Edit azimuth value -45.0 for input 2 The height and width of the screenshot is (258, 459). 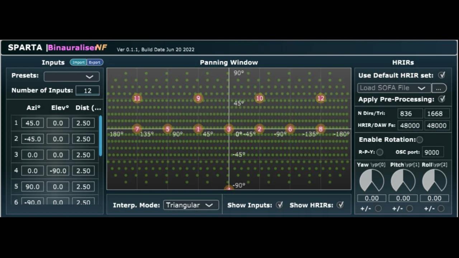coord(32,139)
